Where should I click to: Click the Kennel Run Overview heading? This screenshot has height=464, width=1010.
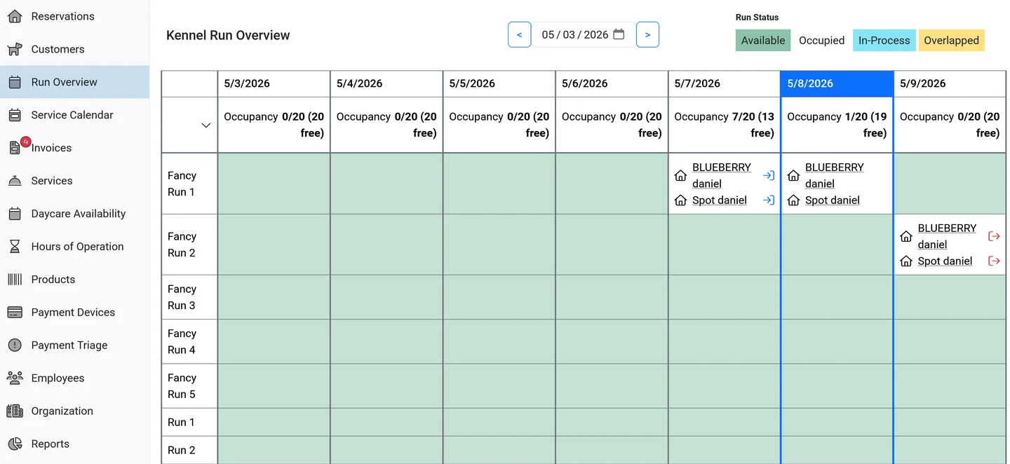coord(228,35)
